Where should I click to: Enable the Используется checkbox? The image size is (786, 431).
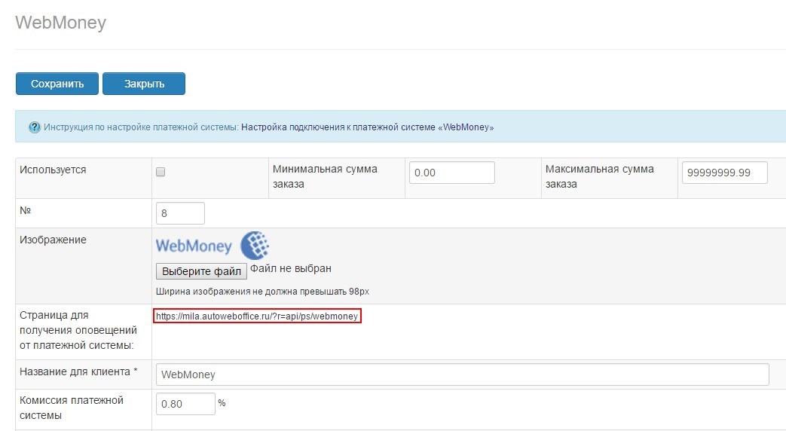tap(160, 172)
